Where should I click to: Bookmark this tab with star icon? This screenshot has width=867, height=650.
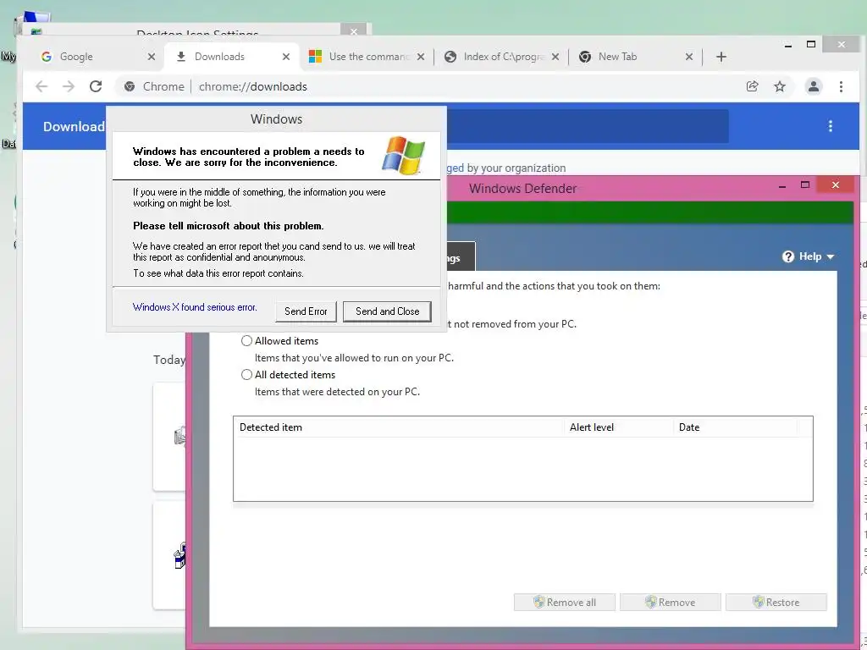coord(780,86)
